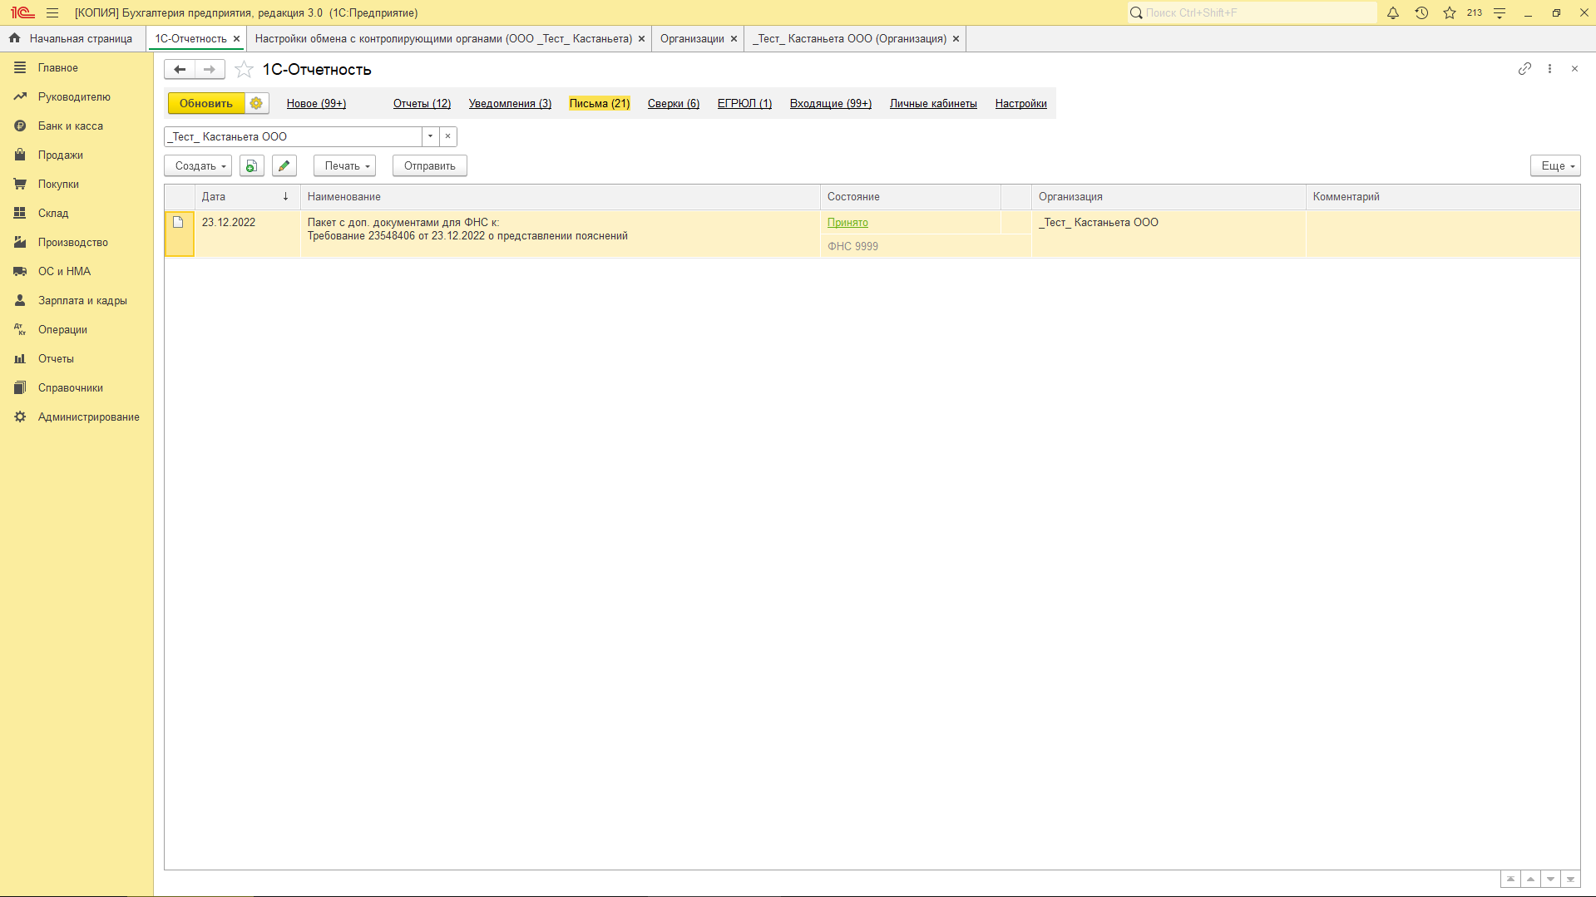Viewport: 1596px width, 897px height.
Task: Open the Банк и касса section
Action: coord(71,126)
